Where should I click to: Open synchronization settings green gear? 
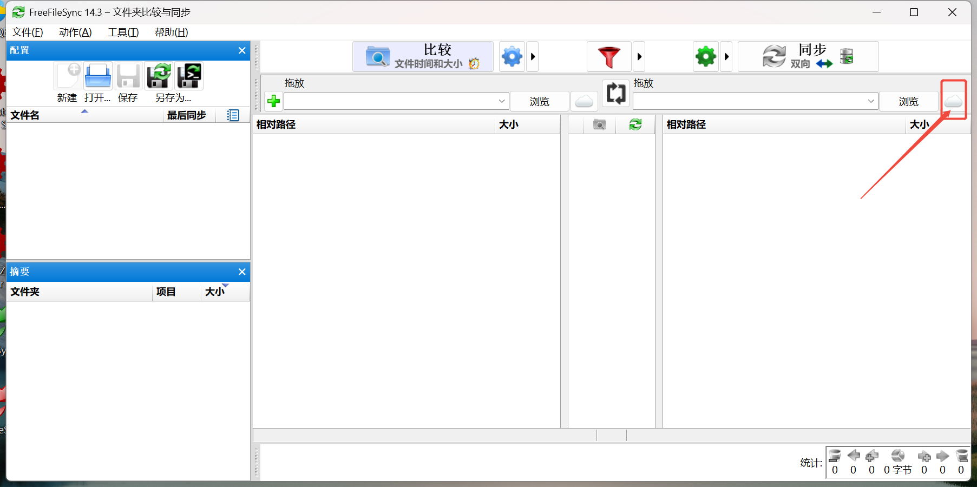(706, 56)
